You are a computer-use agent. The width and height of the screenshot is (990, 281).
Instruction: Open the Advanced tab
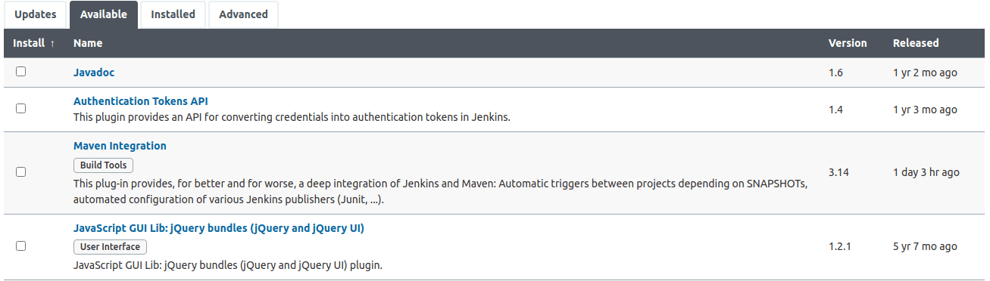tap(243, 14)
